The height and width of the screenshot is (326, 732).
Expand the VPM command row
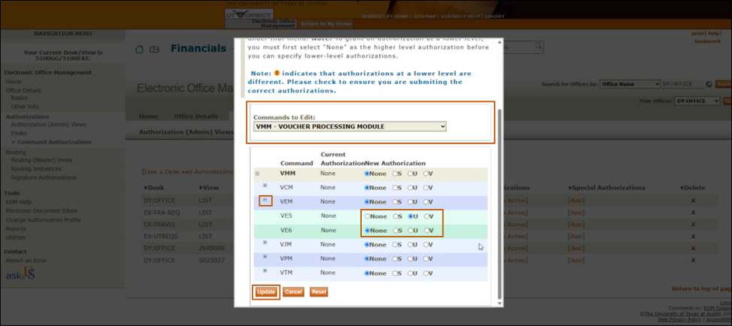265,256
